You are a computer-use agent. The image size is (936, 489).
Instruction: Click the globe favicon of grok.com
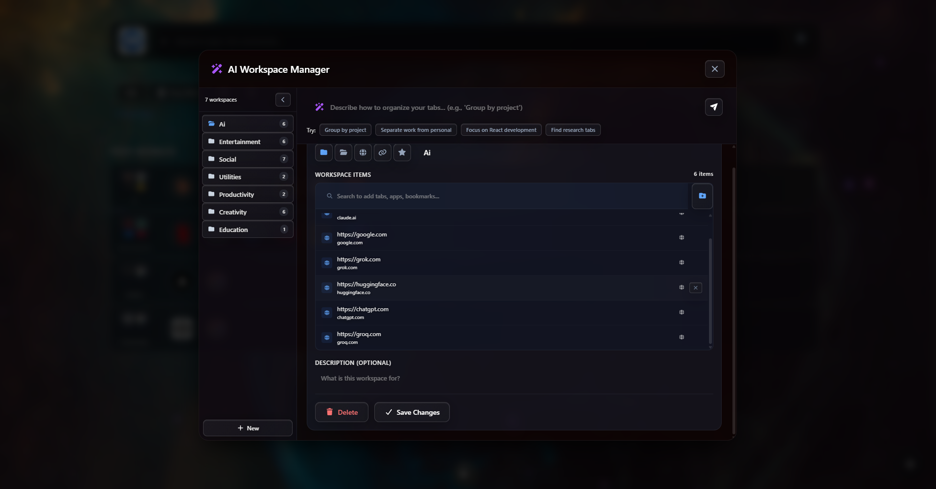click(x=327, y=263)
